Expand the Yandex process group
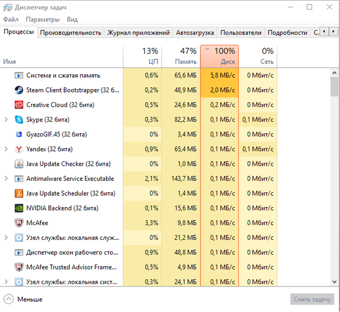 [x=6, y=149]
